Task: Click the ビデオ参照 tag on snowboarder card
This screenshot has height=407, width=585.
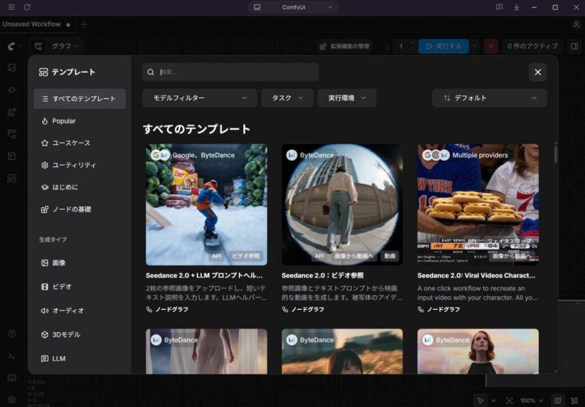Action: pyautogui.click(x=246, y=256)
